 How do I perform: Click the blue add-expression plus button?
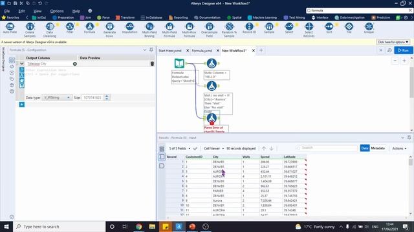(21, 104)
